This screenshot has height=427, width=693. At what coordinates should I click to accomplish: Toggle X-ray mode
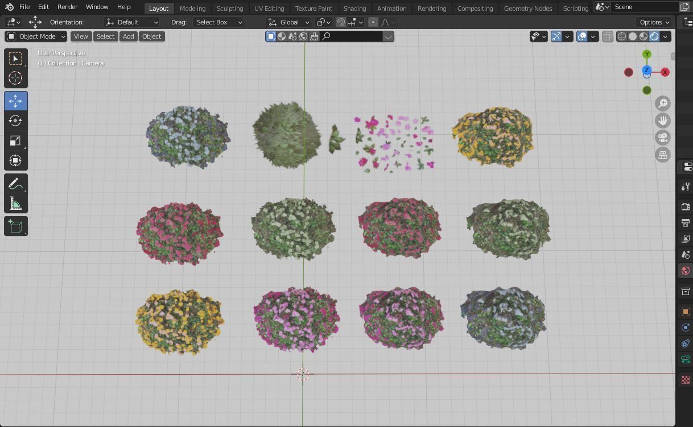coord(607,36)
